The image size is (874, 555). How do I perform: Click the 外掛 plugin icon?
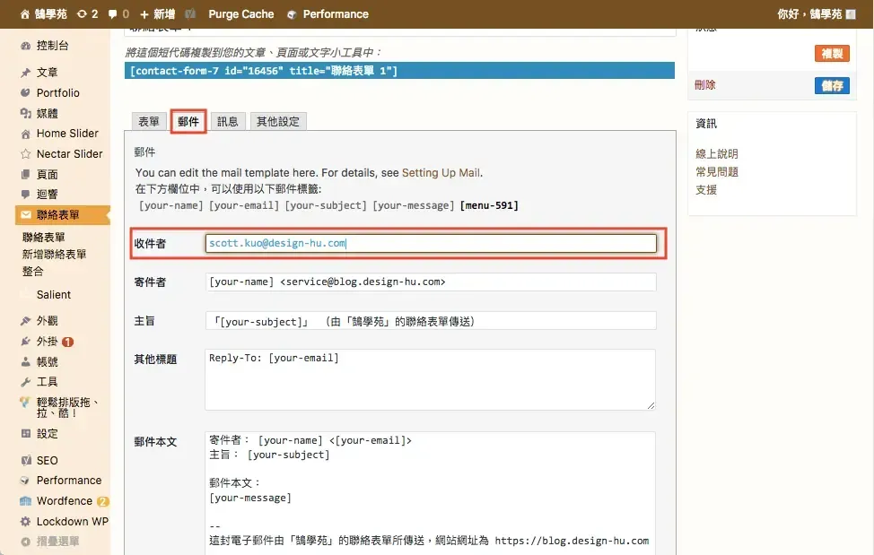point(26,342)
